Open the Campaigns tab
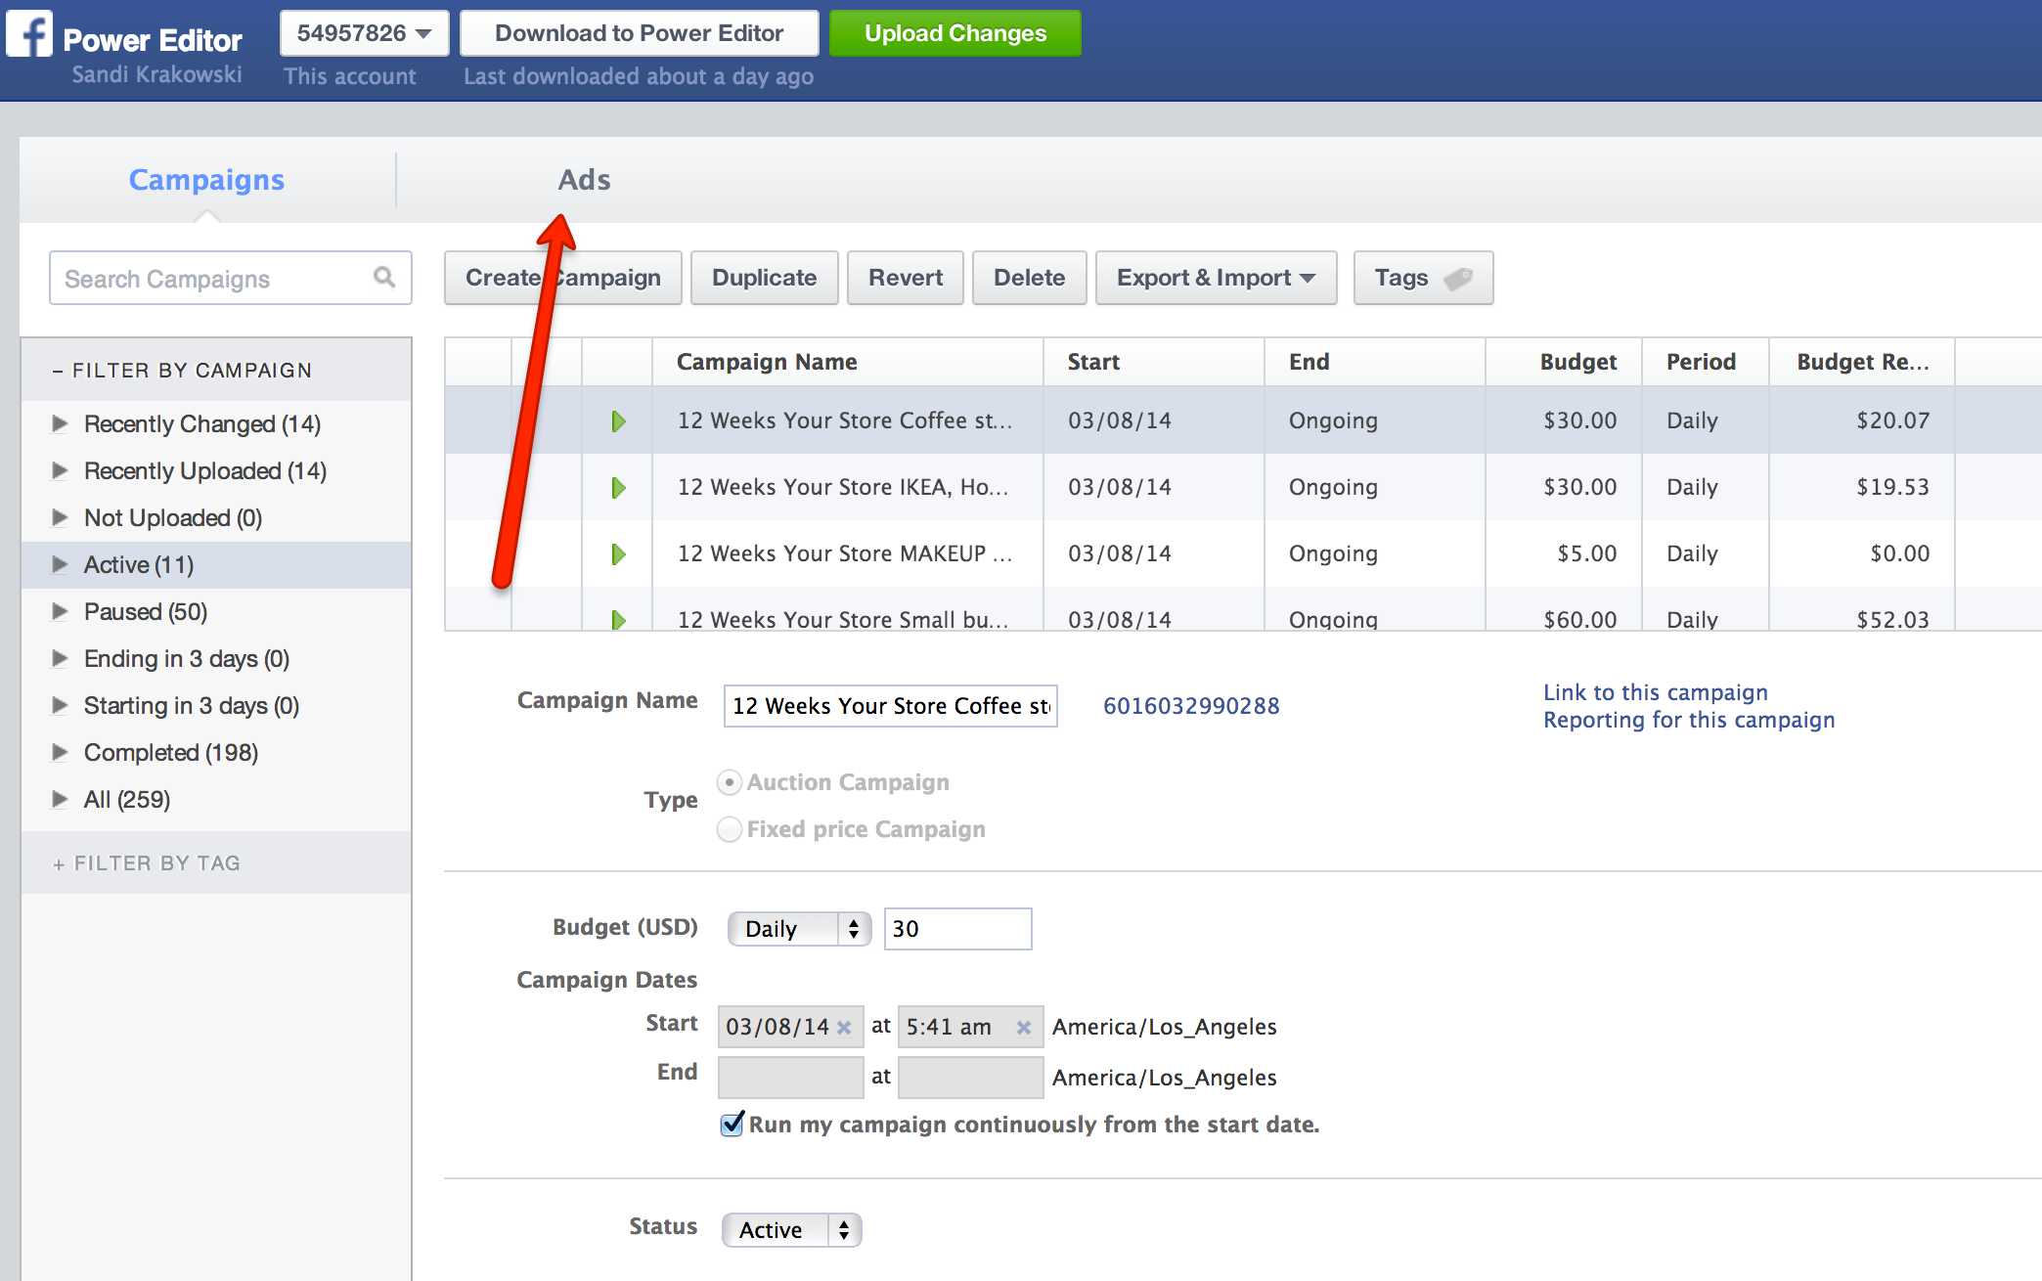The width and height of the screenshot is (2042, 1281). point(206,180)
